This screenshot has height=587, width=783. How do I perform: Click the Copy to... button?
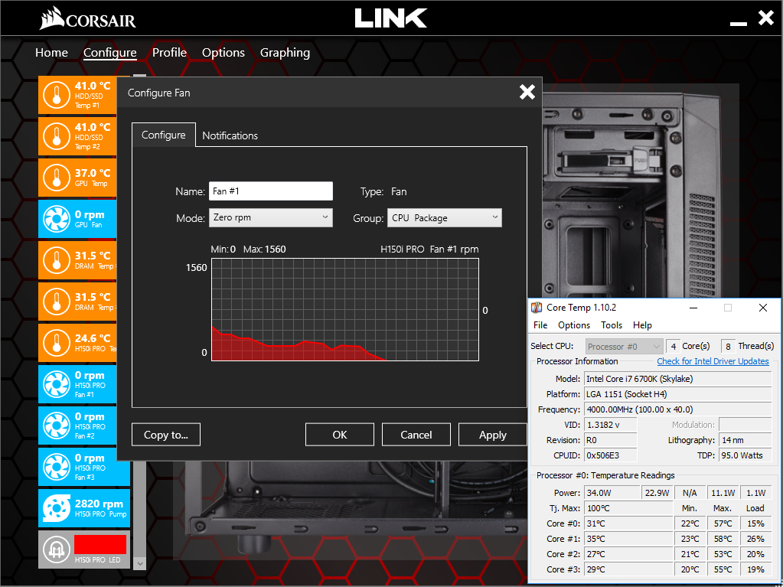point(166,434)
